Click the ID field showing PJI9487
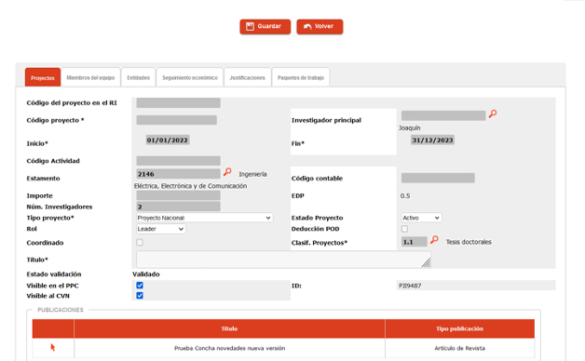585x361 pixels. (476, 286)
